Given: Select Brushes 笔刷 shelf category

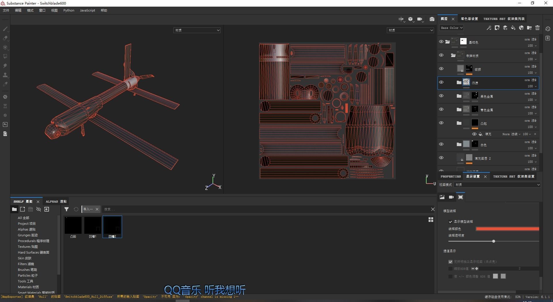Looking at the screenshot, I should [27, 270].
